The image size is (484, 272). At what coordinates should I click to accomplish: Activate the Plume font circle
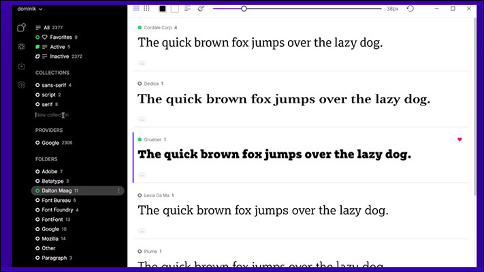click(140, 252)
